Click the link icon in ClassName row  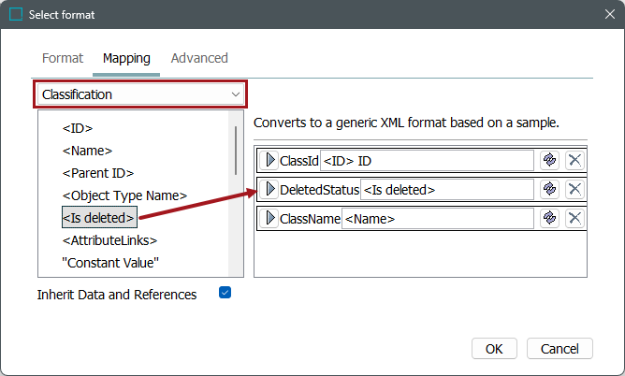click(x=550, y=218)
